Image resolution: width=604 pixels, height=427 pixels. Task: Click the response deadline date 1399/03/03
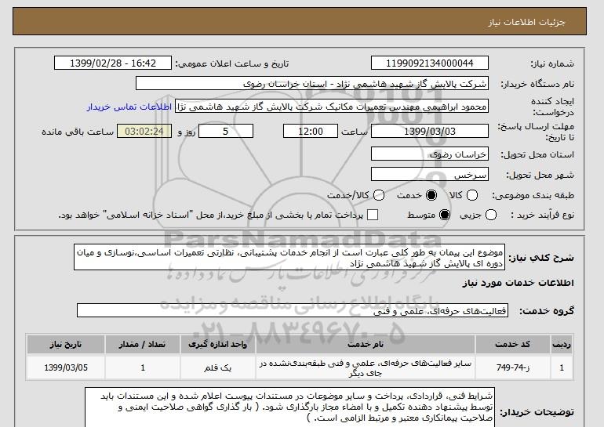(430, 131)
